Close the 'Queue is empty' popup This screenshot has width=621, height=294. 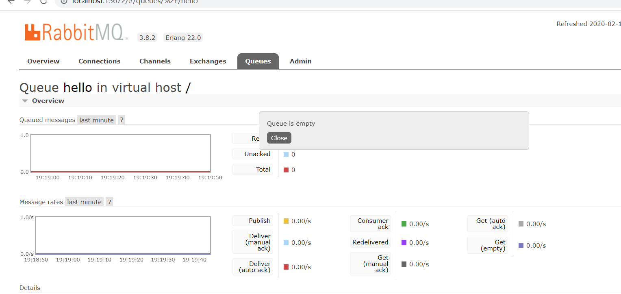[279, 138]
